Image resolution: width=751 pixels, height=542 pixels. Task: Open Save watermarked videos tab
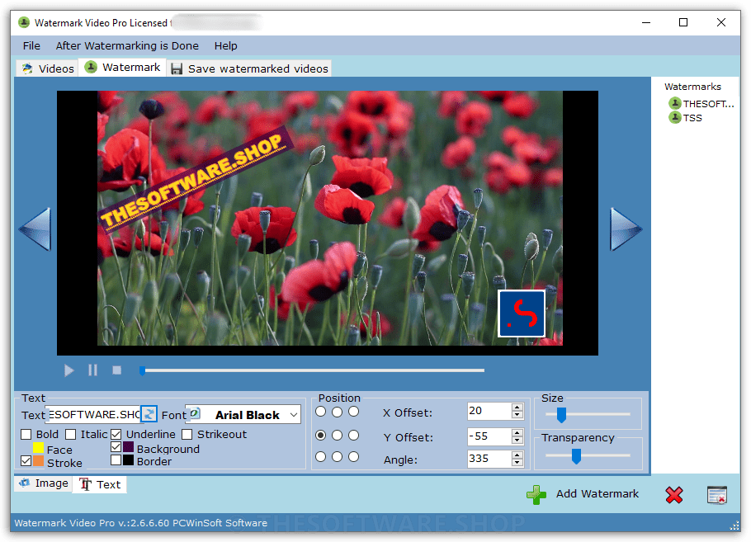pyautogui.click(x=249, y=68)
